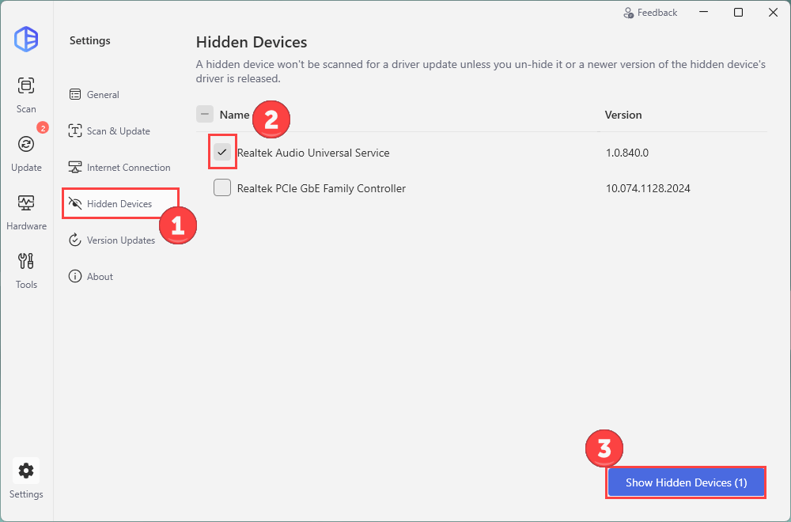
Task: Click the Settings gear icon
Action: pos(26,471)
